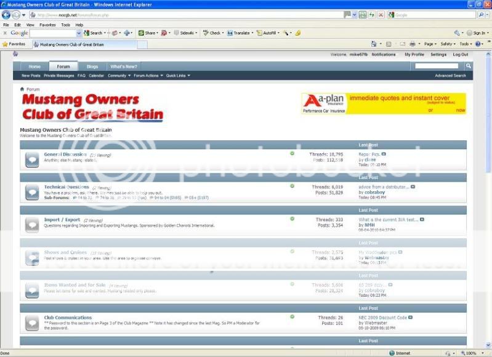Click the forum search text box
The image size is (492, 357).
click(x=436, y=66)
